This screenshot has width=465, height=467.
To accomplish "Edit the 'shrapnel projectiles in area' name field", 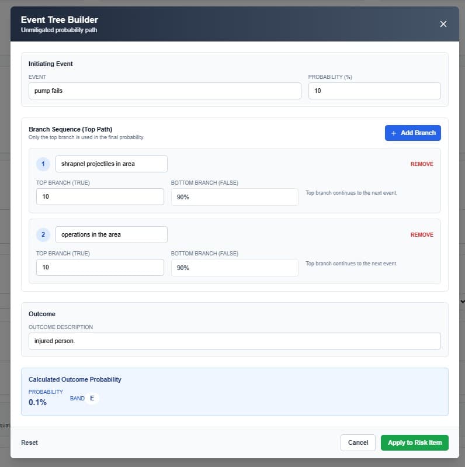I will (x=111, y=164).
